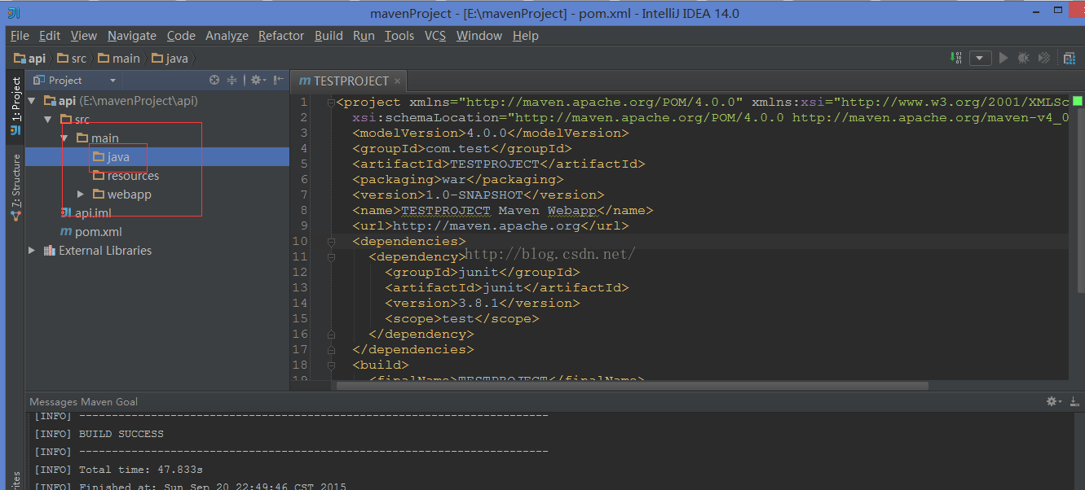Click the Debug bug icon
Image resolution: width=1085 pixels, height=490 pixels.
click(1023, 58)
